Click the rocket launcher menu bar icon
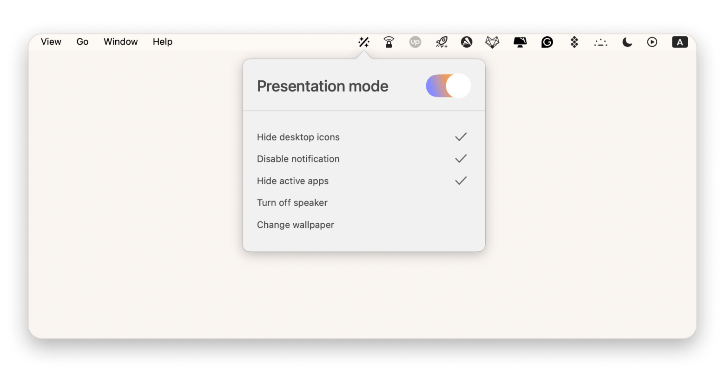The image size is (725, 376). [x=441, y=42]
